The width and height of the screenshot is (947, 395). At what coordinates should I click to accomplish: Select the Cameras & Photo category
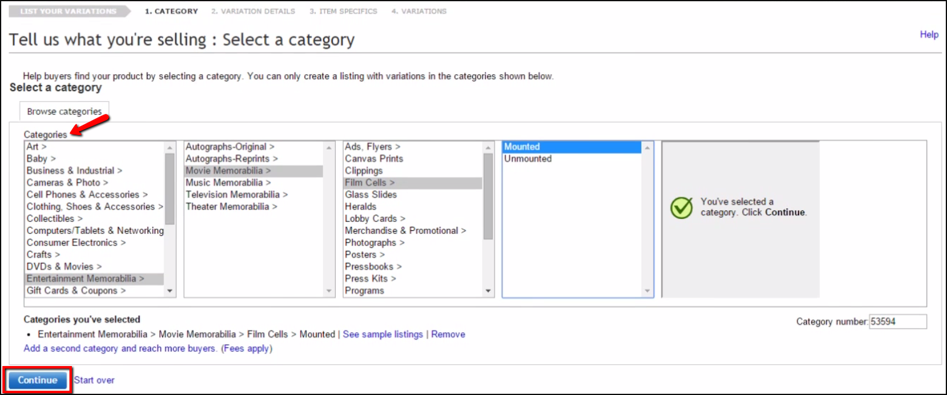pos(67,182)
